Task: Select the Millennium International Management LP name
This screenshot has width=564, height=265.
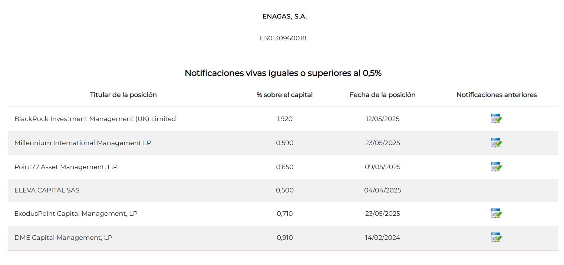Action: coord(83,143)
